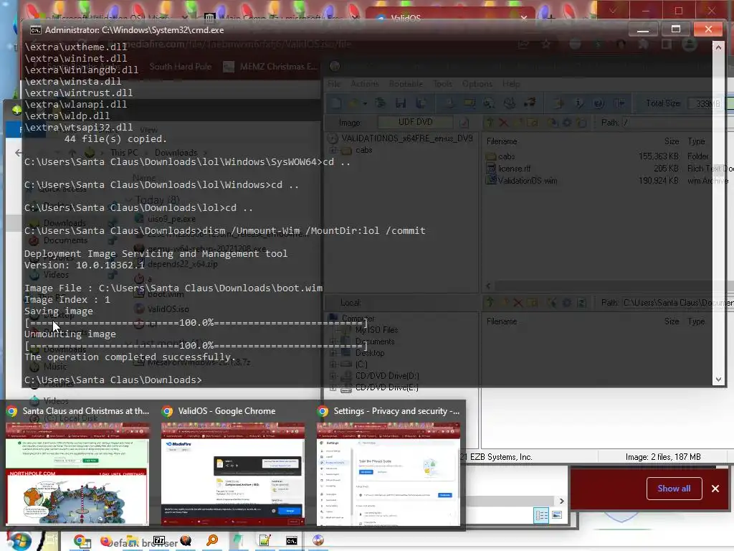Click UltraISO image info toolbar icon
The width and height of the screenshot is (734, 551).
(x=579, y=103)
